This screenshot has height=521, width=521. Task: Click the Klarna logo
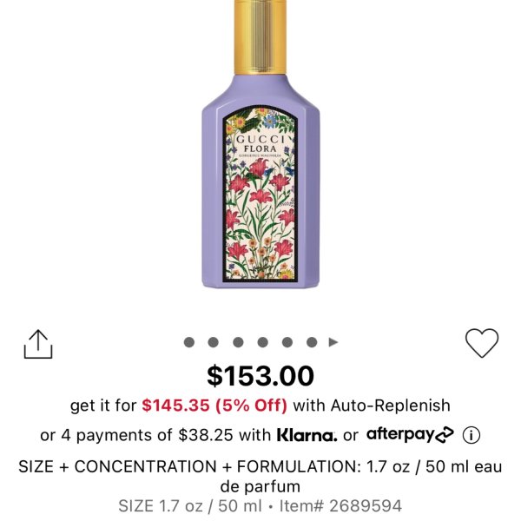point(307,435)
